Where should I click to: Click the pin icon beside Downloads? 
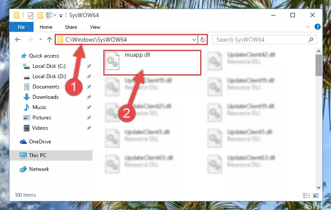(x=89, y=97)
